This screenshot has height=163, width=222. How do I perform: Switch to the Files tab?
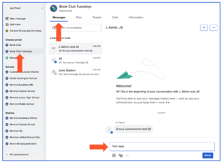(x=79, y=17)
